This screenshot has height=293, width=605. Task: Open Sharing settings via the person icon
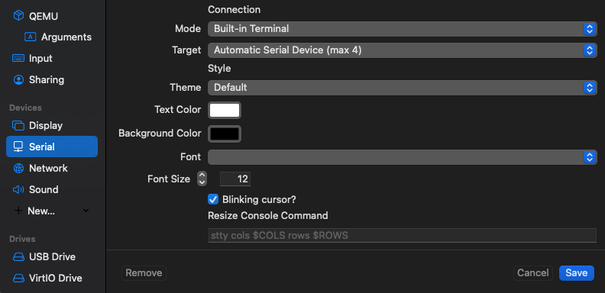[x=18, y=80]
